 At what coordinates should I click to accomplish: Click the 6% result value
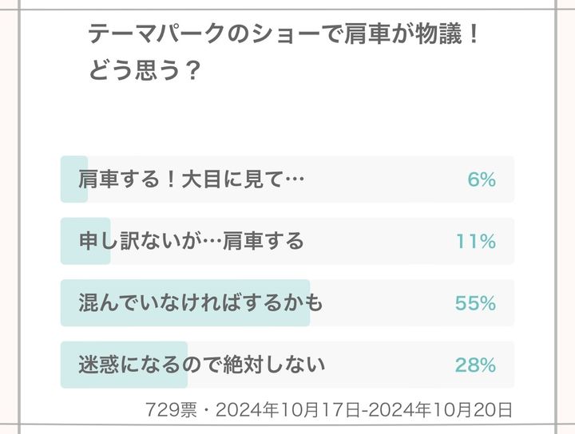tap(482, 180)
